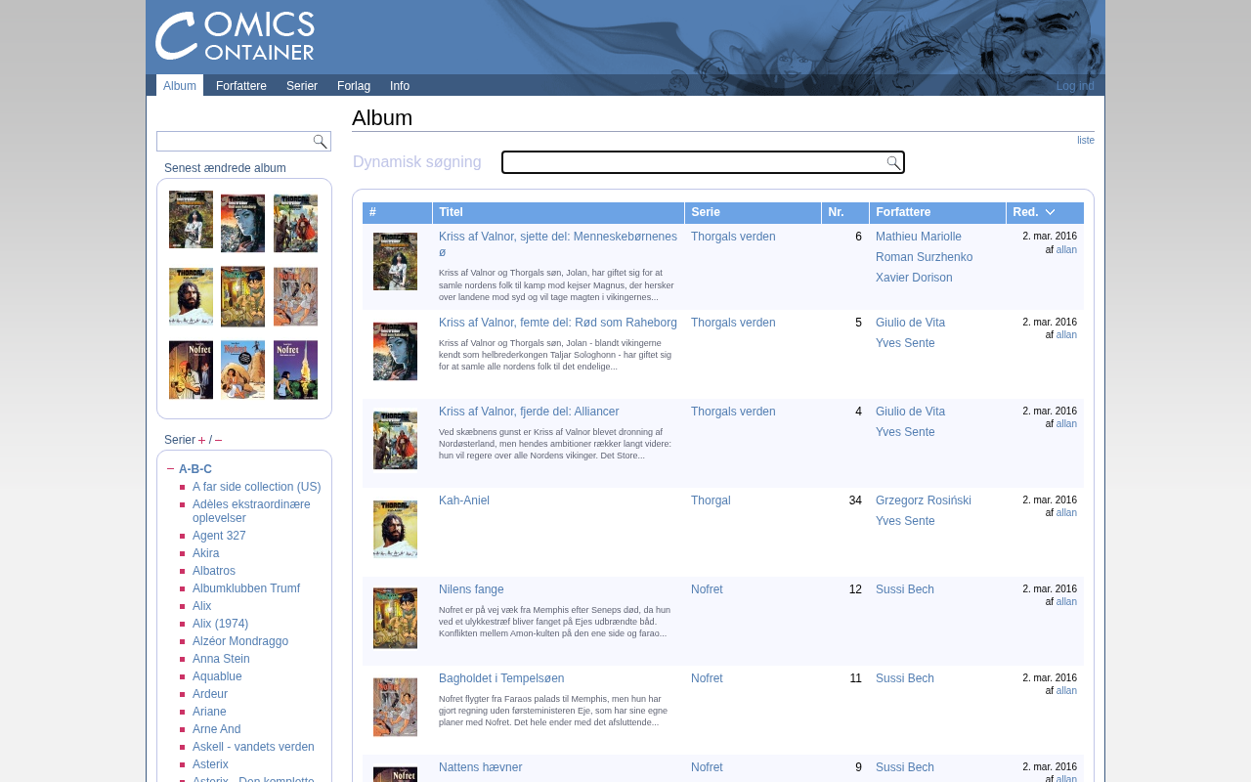Open the Bagholdt i Tempelsøen album link
This screenshot has width=1251, height=782.
click(x=501, y=678)
